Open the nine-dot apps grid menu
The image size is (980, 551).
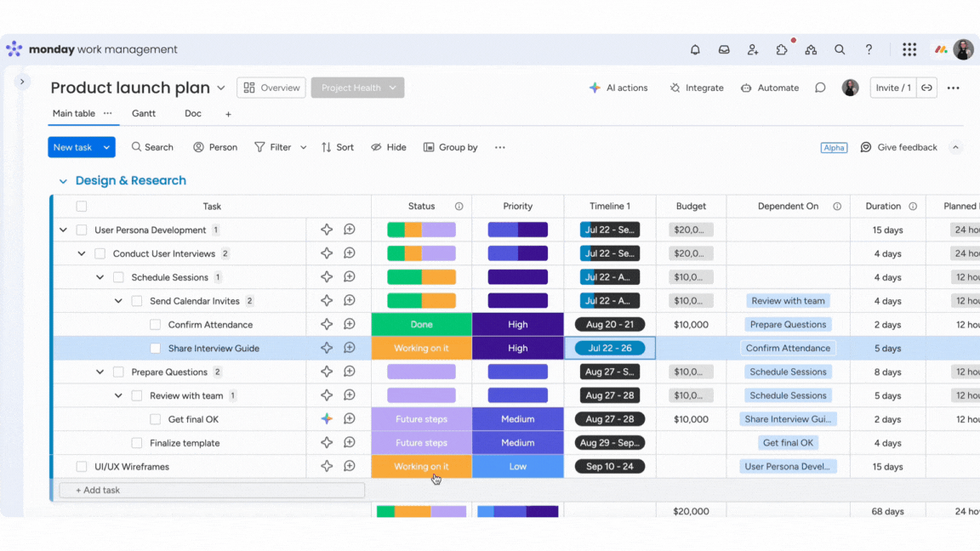tap(909, 50)
